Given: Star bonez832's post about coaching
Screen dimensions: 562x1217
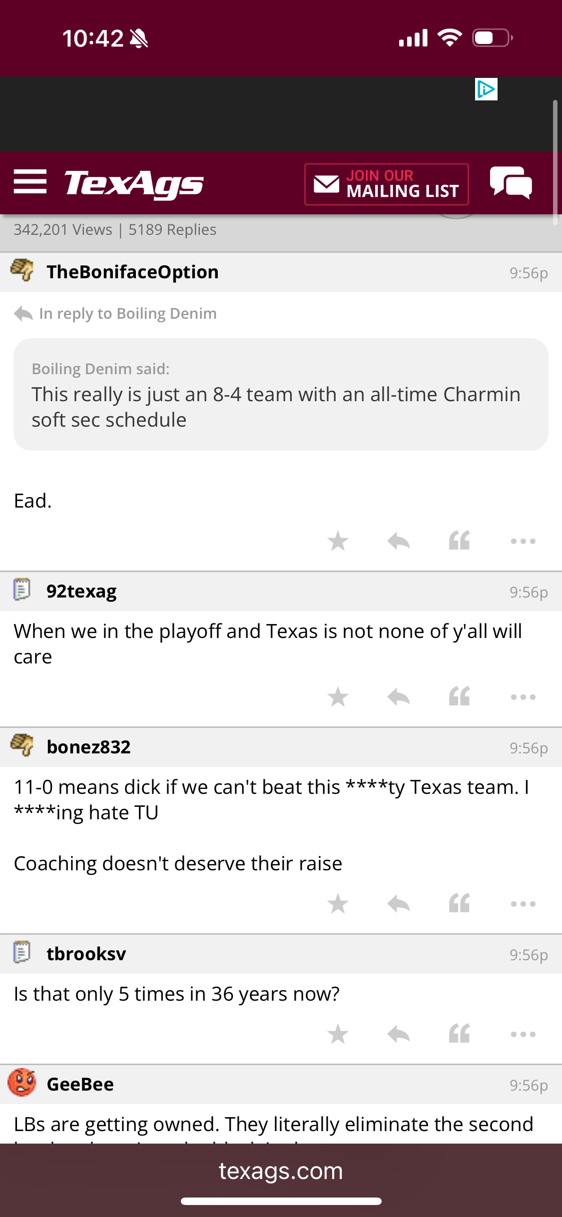Looking at the screenshot, I should click(338, 904).
